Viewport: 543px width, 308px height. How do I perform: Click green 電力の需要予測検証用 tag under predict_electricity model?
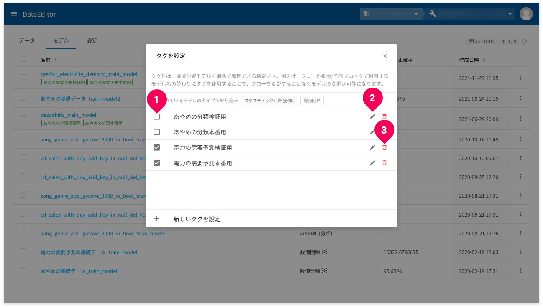pyautogui.click(x=64, y=82)
